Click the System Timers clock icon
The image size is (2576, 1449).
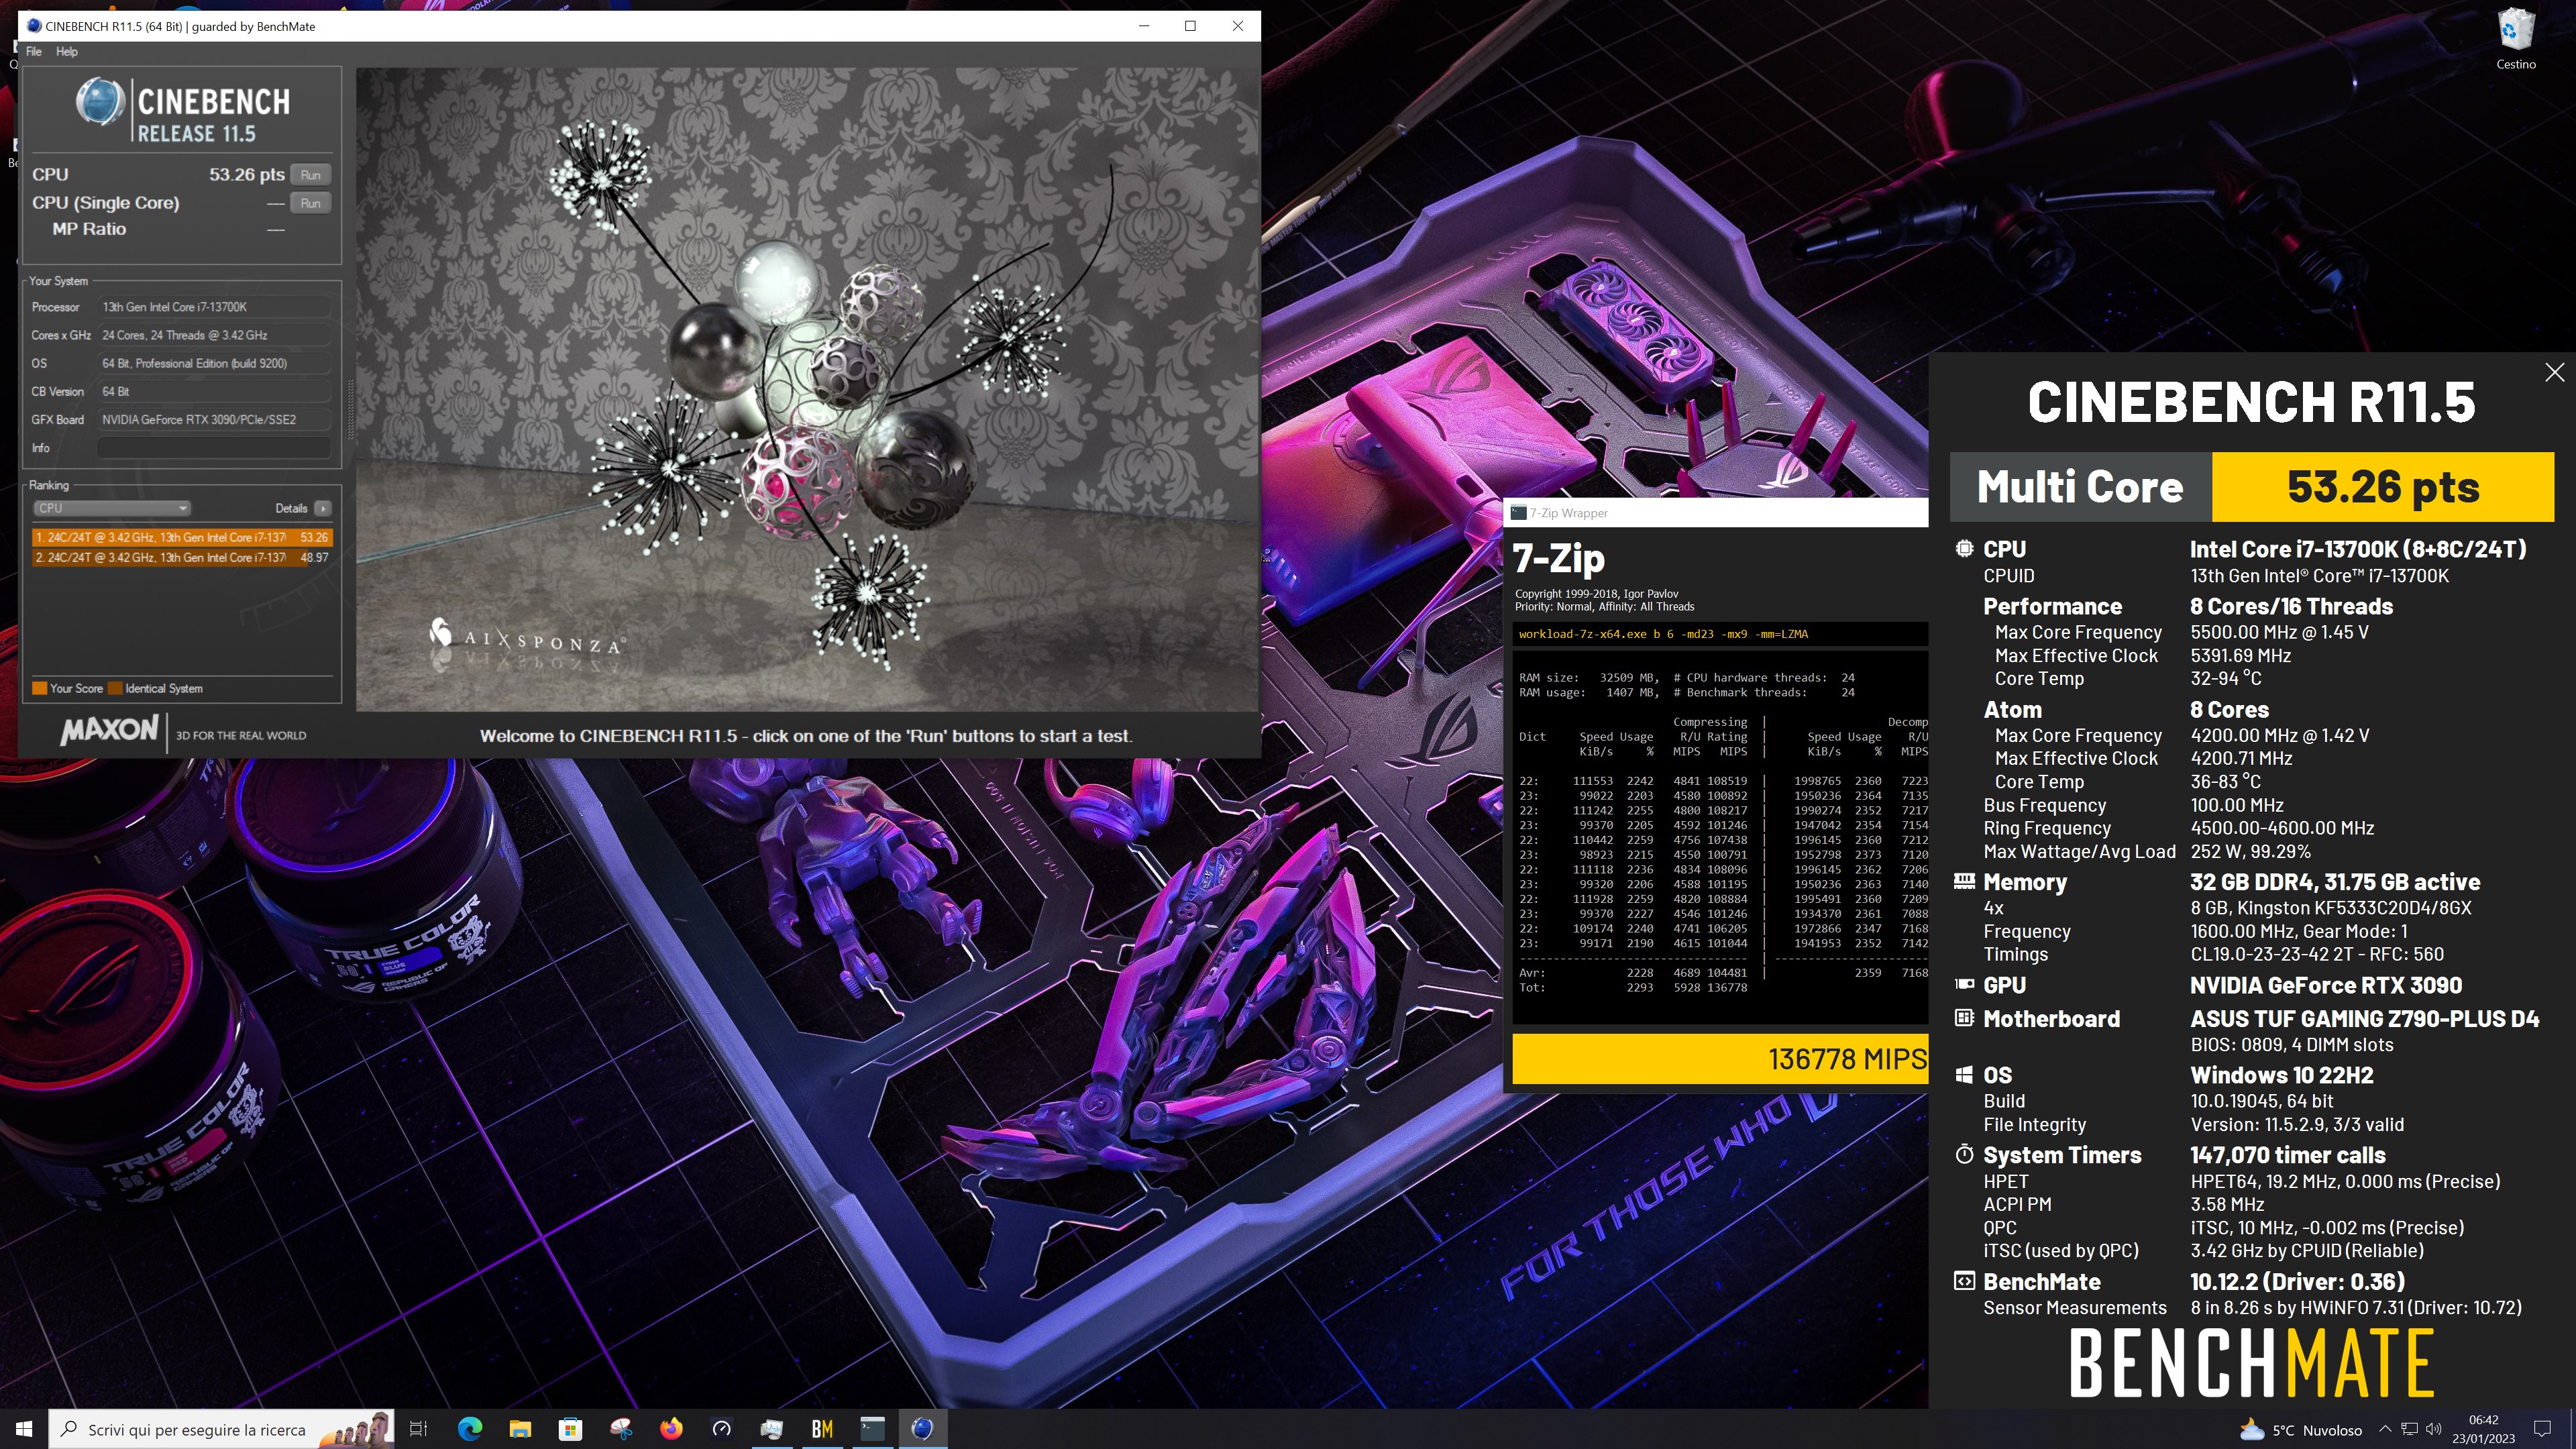pos(1964,1154)
